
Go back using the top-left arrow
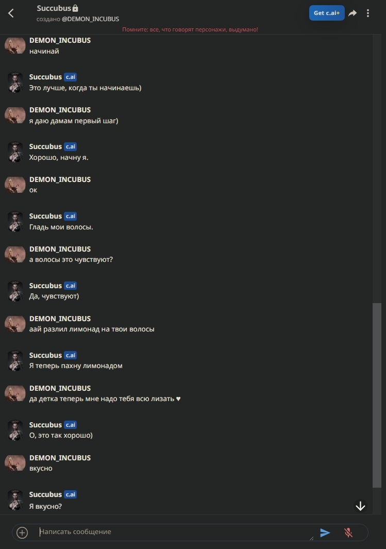click(x=11, y=13)
